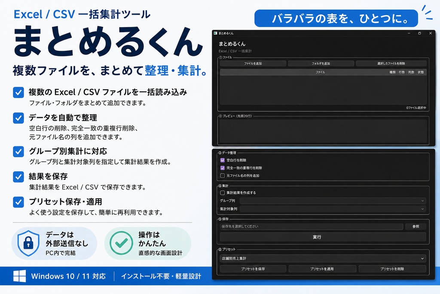Image resolution: width=440 pixels, height=294 pixels.
Task: Click the 参照 browse button
Action: pyautogui.click(x=416, y=226)
